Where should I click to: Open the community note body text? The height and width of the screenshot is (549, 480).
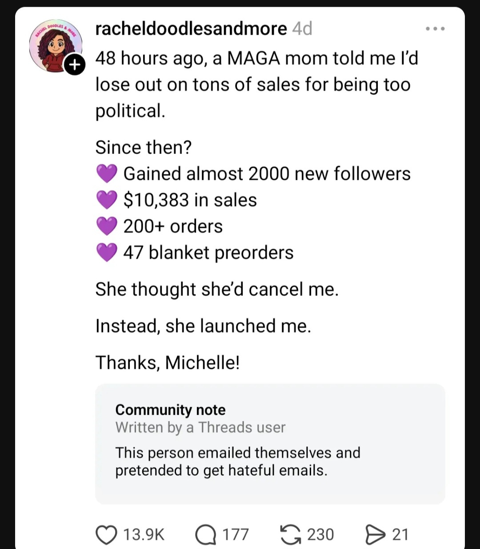click(237, 461)
